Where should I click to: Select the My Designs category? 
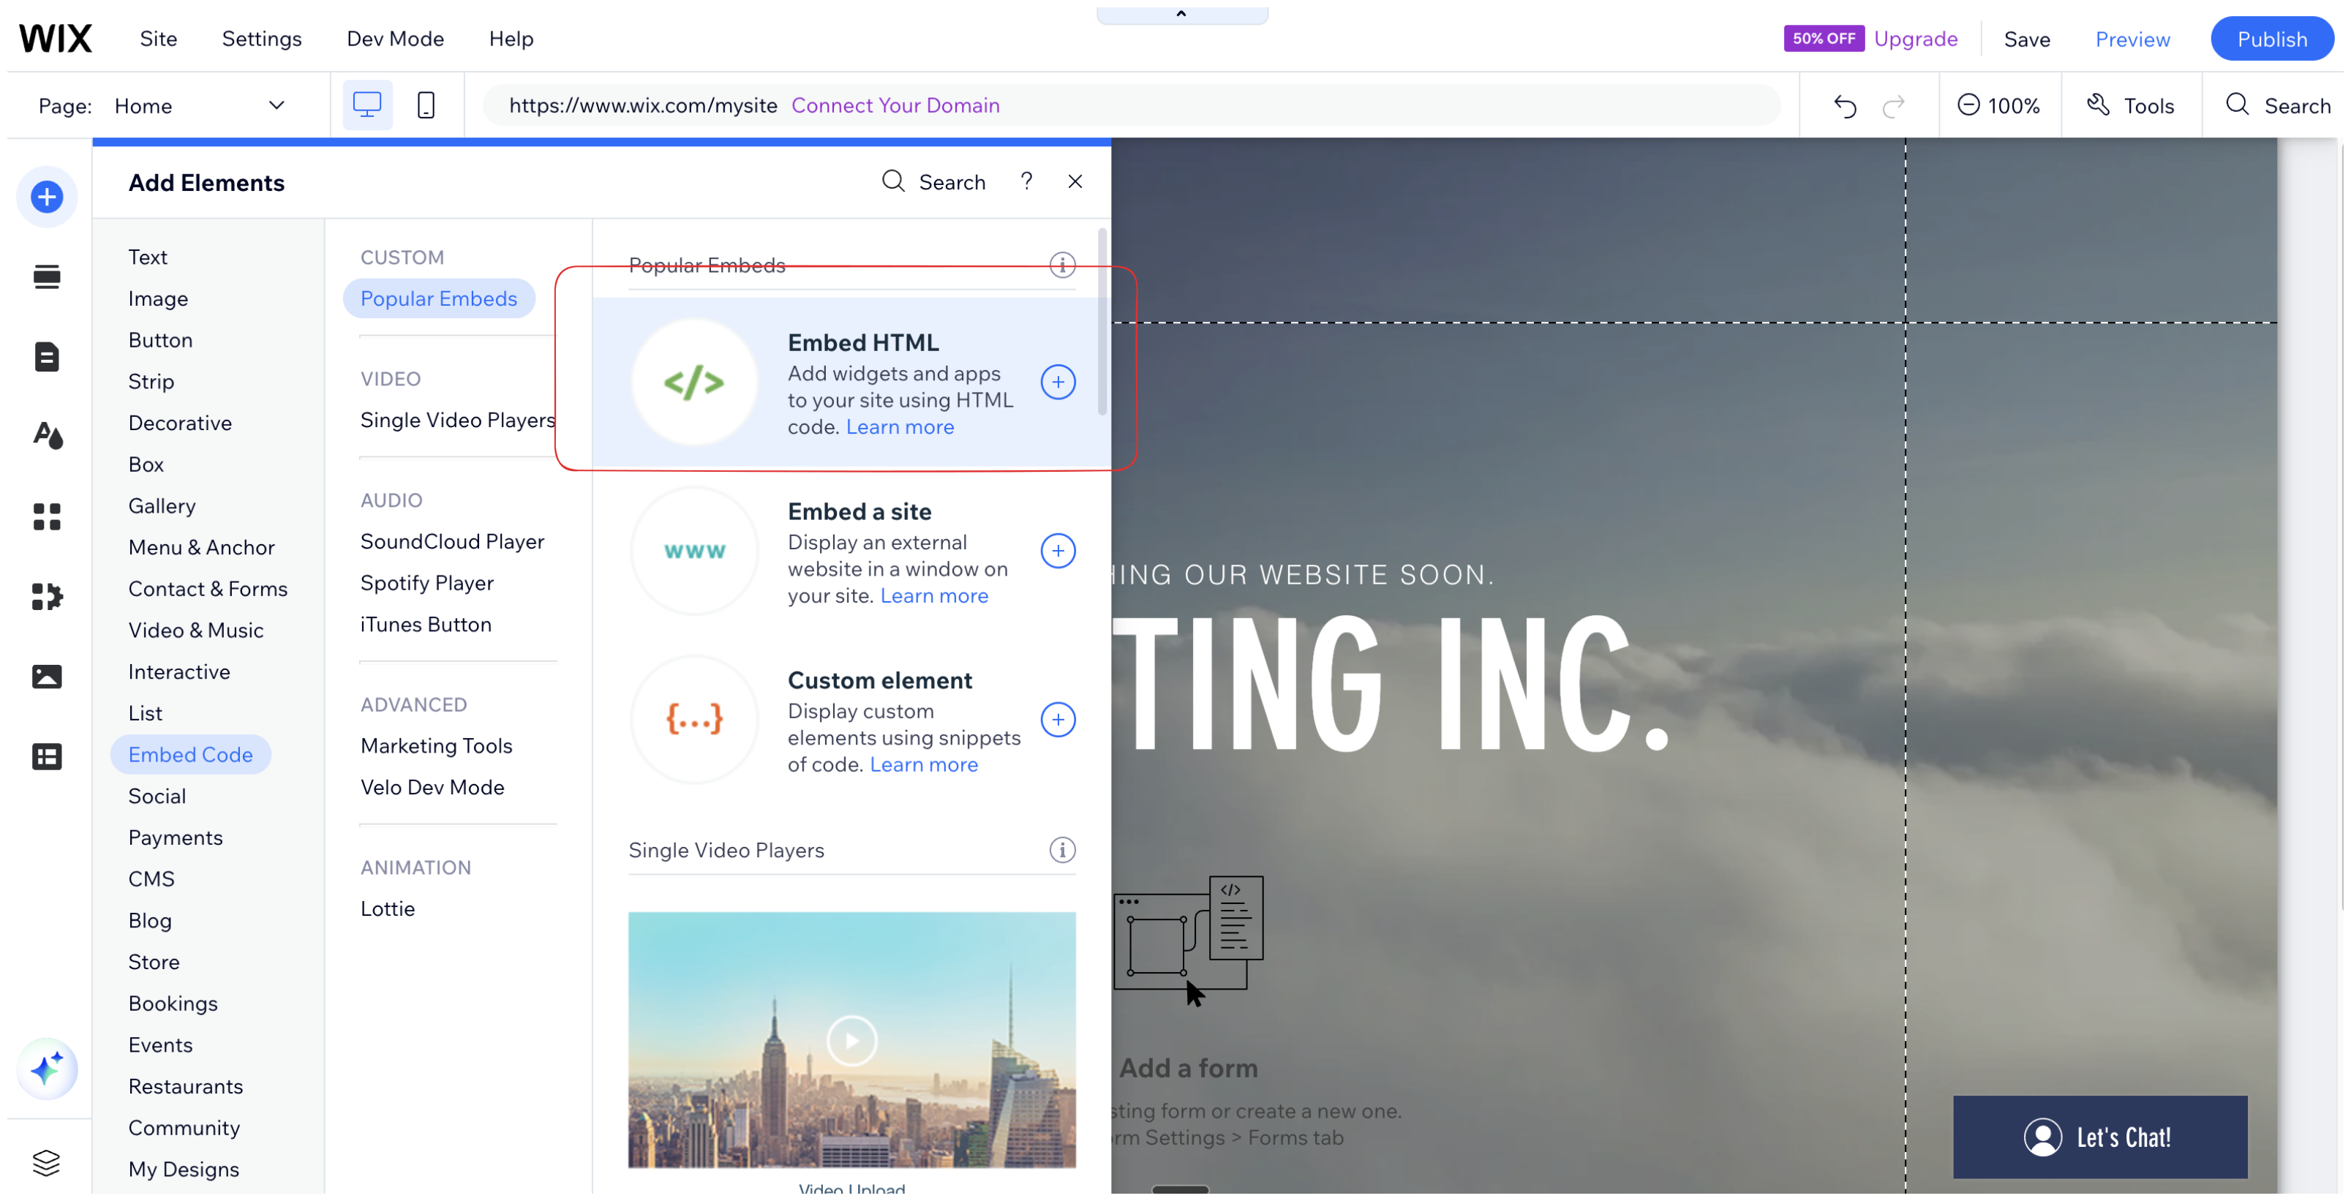[184, 1170]
